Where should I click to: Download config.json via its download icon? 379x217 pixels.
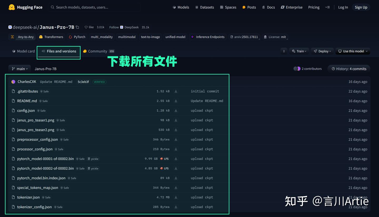pyautogui.click(x=176, y=111)
